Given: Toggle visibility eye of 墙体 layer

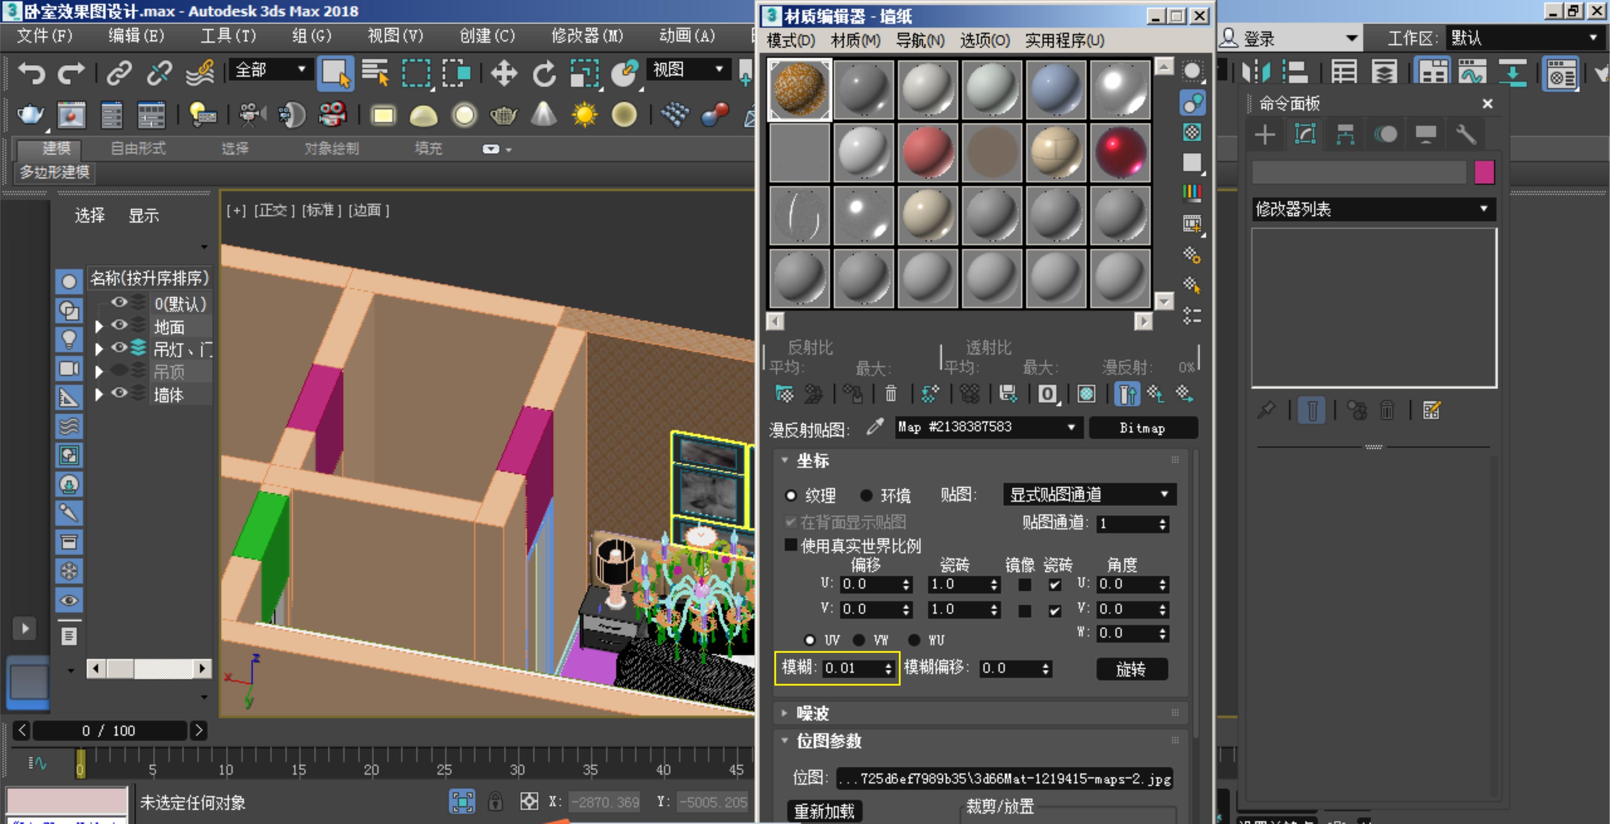Looking at the screenshot, I should pos(119,393).
